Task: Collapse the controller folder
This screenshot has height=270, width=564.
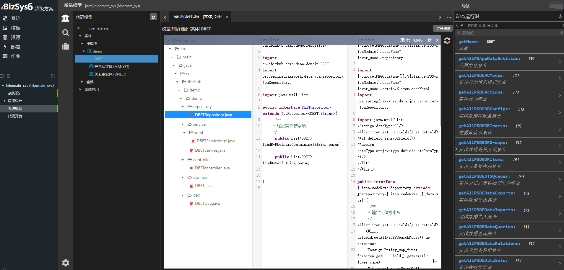Action: [x=183, y=160]
